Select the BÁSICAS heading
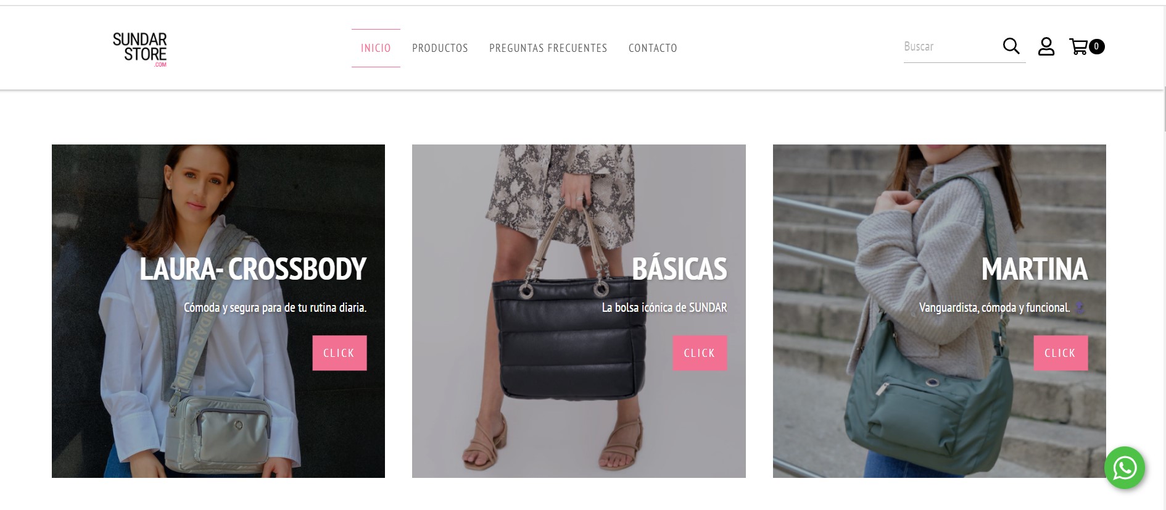This screenshot has width=1166, height=510. point(679,269)
